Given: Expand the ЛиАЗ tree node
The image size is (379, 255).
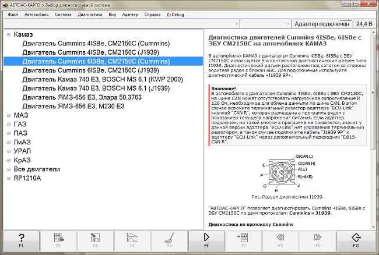Looking at the screenshot, I should [x=9, y=142].
